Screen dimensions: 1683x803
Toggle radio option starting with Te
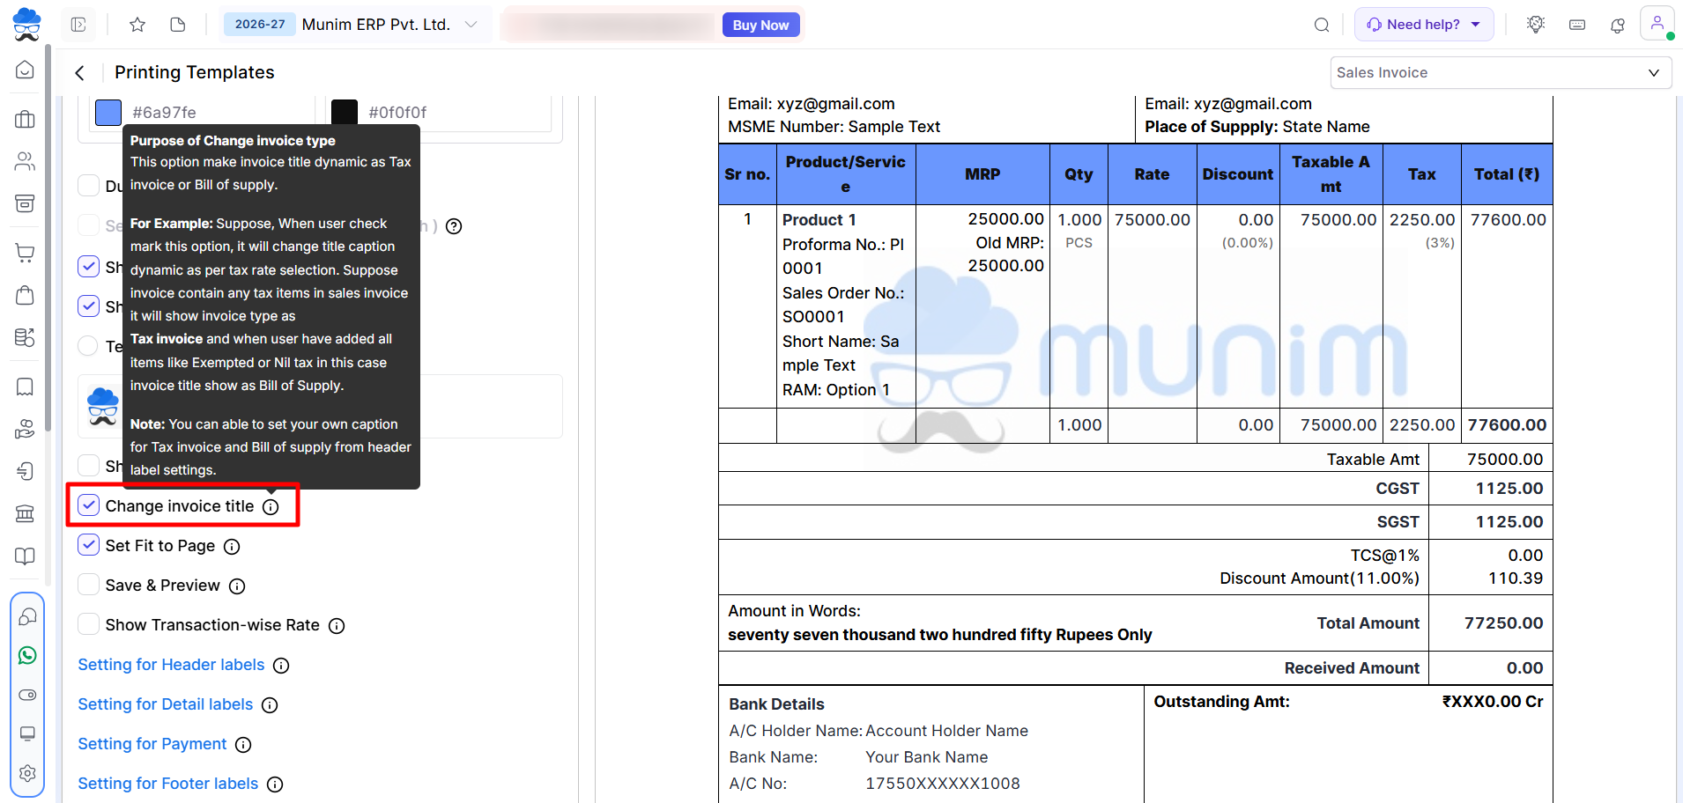coord(89,346)
